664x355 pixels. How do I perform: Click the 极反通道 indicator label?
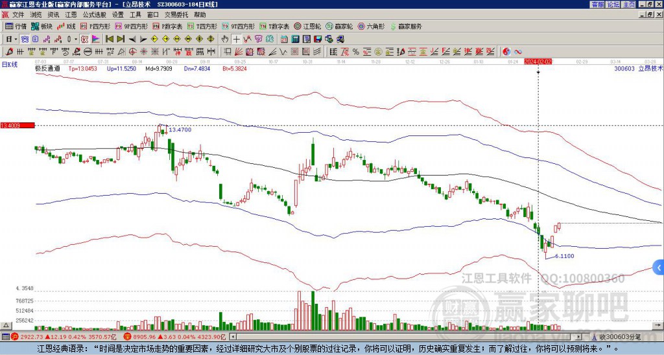[47, 68]
